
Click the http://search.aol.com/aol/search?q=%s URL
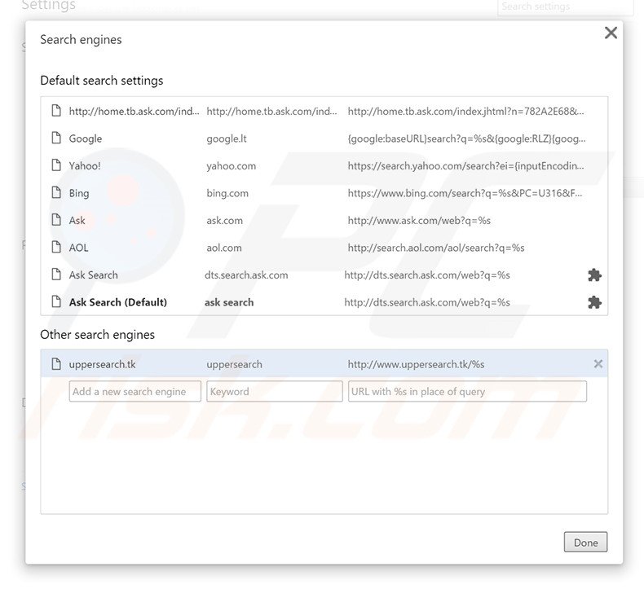(x=436, y=248)
